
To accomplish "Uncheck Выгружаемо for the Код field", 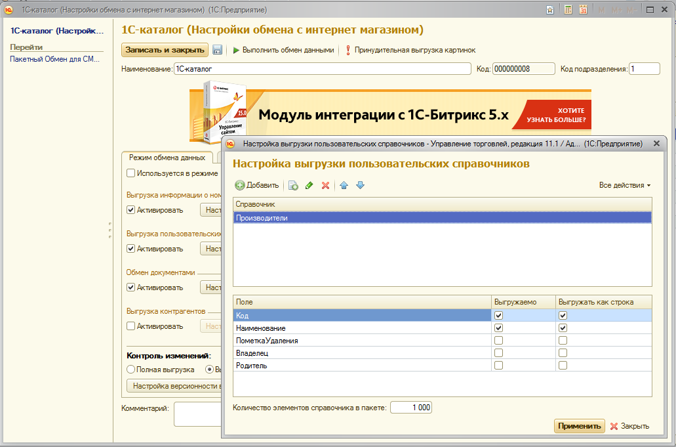I will pyautogui.click(x=499, y=316).
